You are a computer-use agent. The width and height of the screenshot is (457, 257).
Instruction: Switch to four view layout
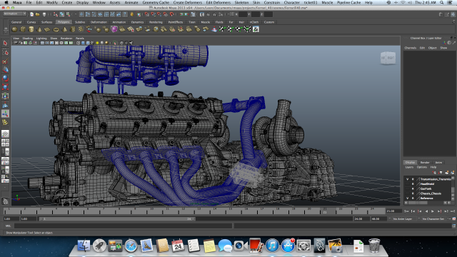pos(5,143)
